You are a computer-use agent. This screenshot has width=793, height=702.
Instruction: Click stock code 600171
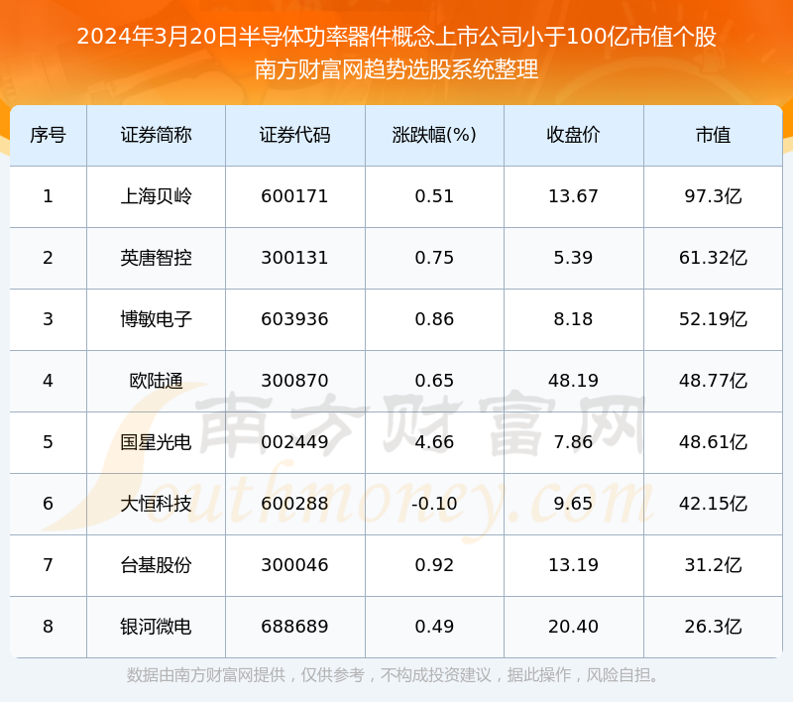point(294,196)
